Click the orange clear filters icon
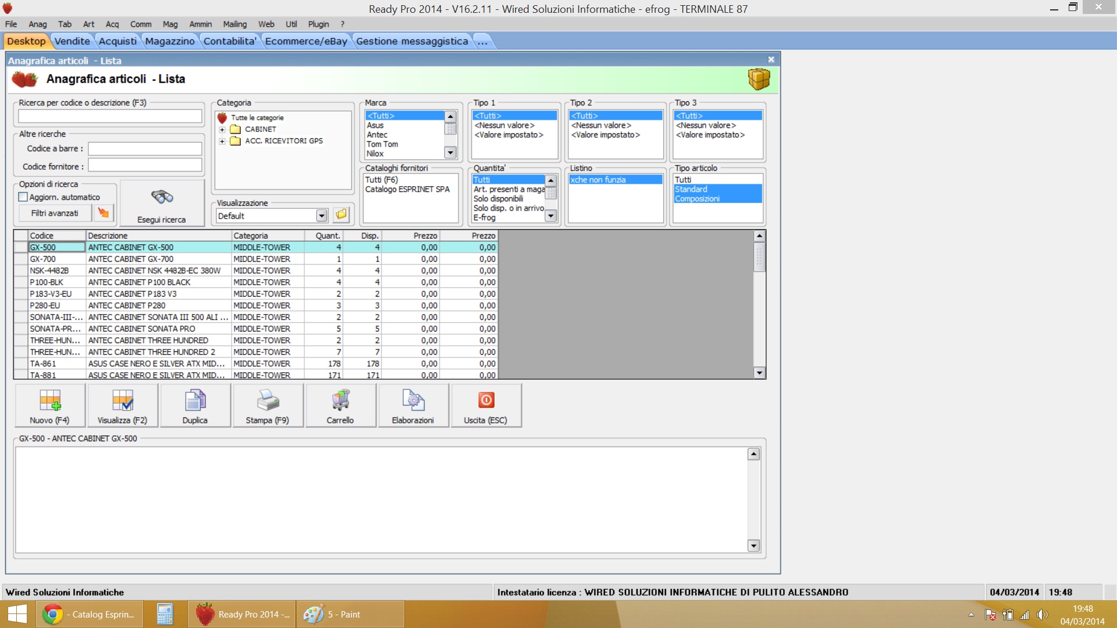Image resolution: width=1117 pixels, height=628 pixels. 104,213
